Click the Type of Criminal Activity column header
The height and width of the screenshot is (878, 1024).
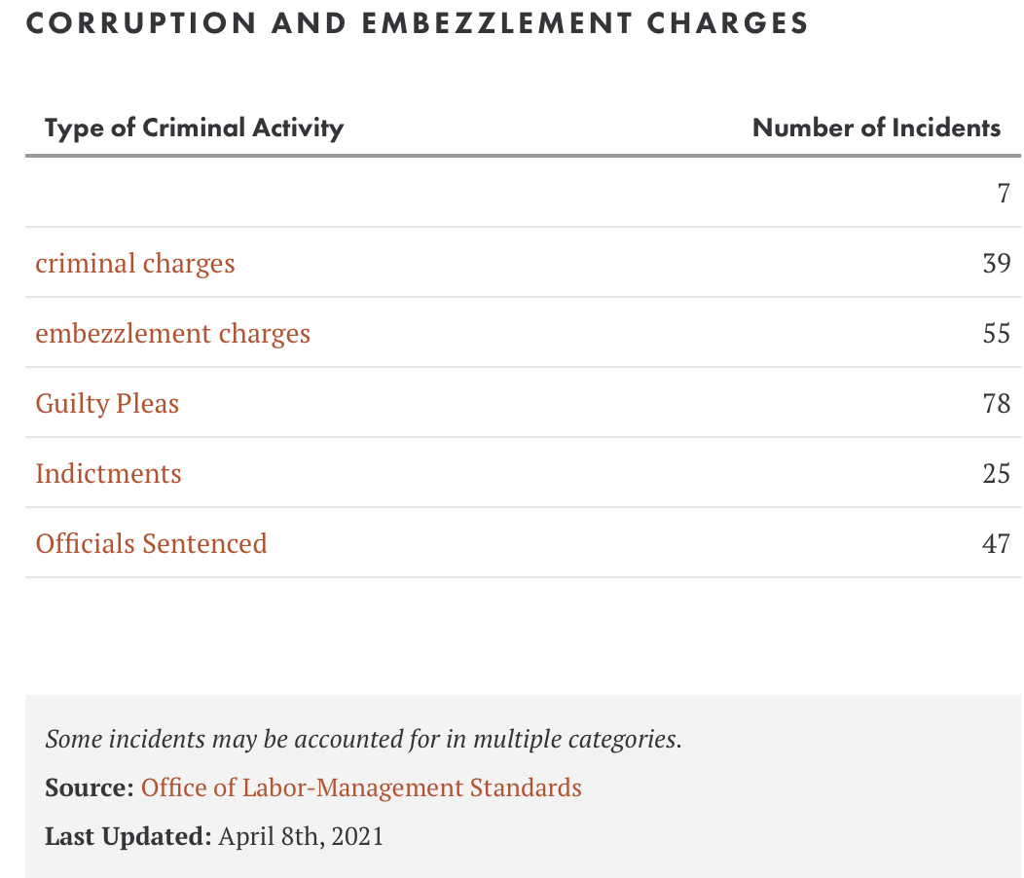click(x=194, y=128)
